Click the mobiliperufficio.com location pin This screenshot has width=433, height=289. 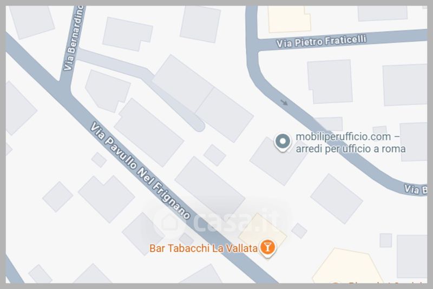(283, 142)
